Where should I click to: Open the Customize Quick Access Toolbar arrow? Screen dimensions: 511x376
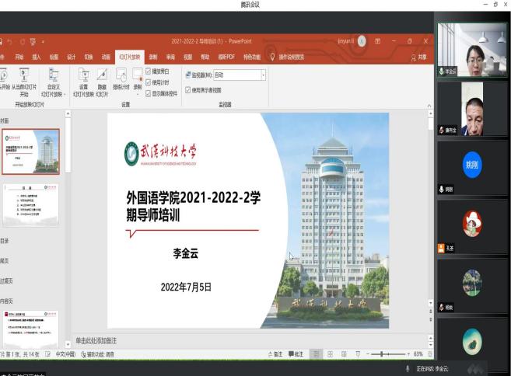pos(43,42)
